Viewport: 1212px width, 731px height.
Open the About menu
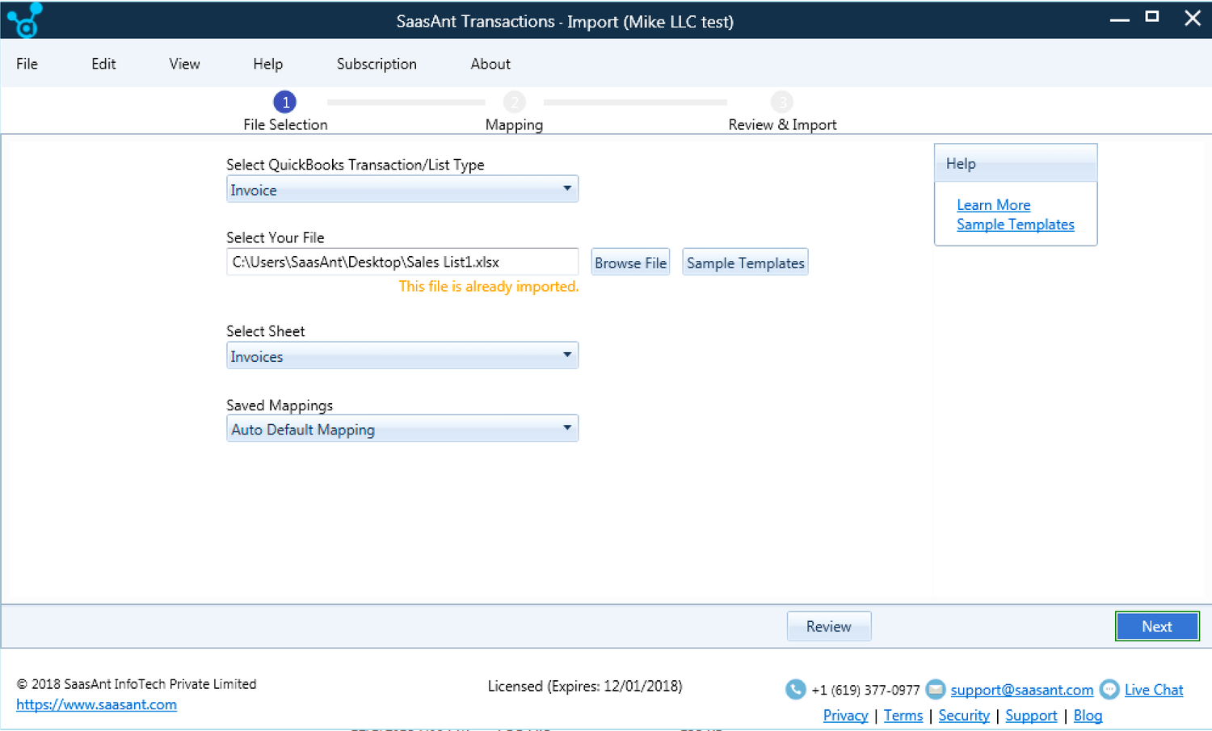click(490, 64)
